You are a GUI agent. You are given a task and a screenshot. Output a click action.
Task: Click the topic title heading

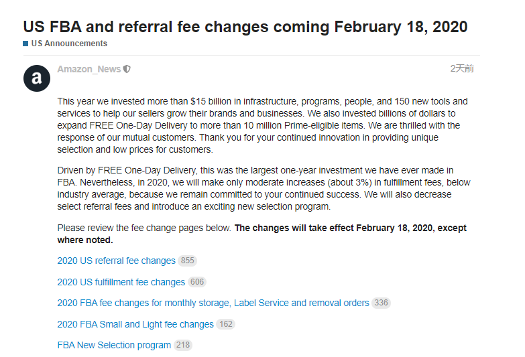pos(245,27)
